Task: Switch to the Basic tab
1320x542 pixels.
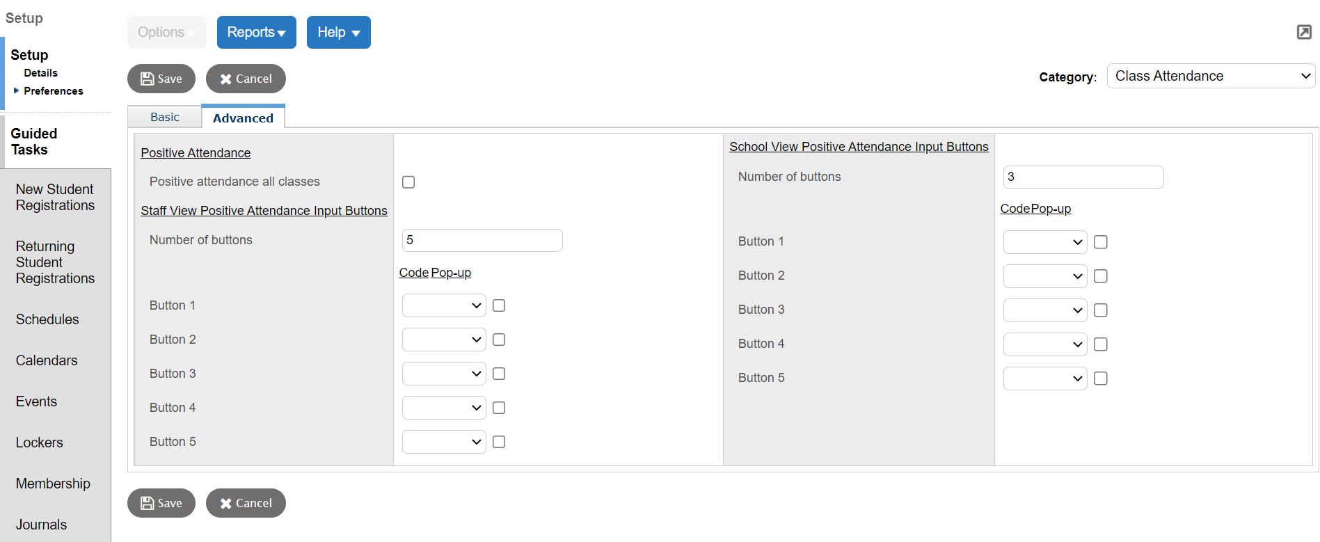Action: 165,117
